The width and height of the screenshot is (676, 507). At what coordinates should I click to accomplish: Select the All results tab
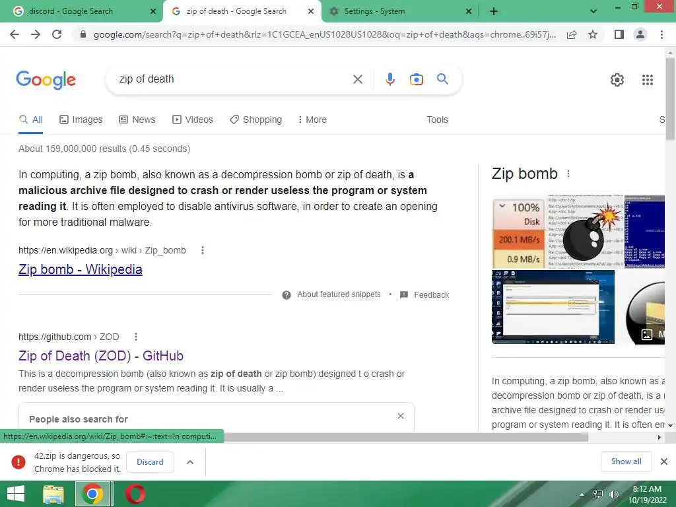[x=30, y=119]
